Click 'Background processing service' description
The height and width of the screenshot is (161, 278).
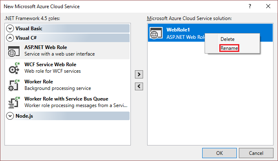pyautogui.click(x=57, y=88)
